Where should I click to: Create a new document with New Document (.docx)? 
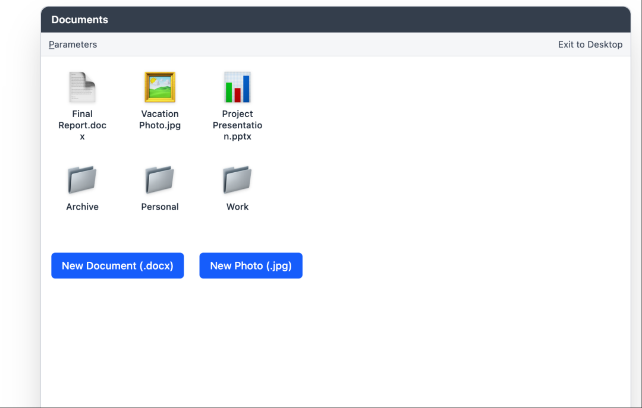[x=117, y=265]
